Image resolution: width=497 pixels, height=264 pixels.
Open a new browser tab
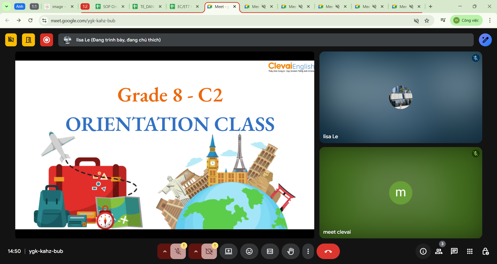coord(430,6)
